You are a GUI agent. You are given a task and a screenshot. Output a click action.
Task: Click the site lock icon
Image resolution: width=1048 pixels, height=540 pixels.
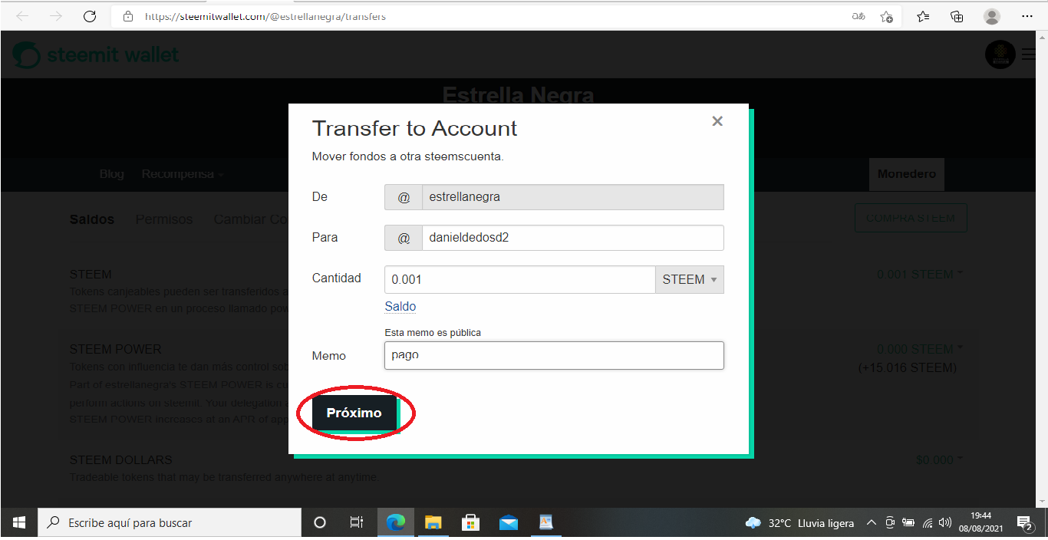click(x=127, y=16)
